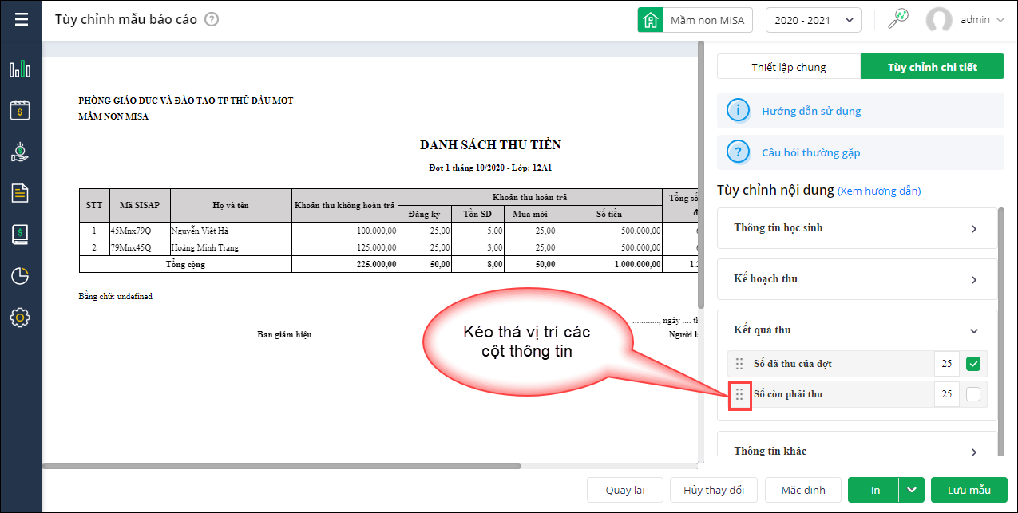The height and width of the screenshot is (513, 1018).
Task: Open the ledger book sidebar icon
Action: point(20,234)
